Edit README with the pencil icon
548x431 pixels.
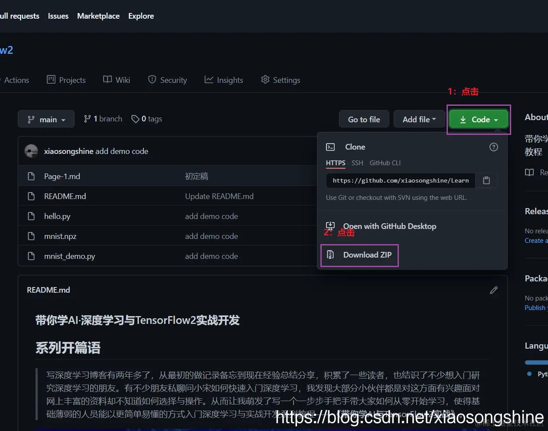pyautogui.click(x=494, y=290)
